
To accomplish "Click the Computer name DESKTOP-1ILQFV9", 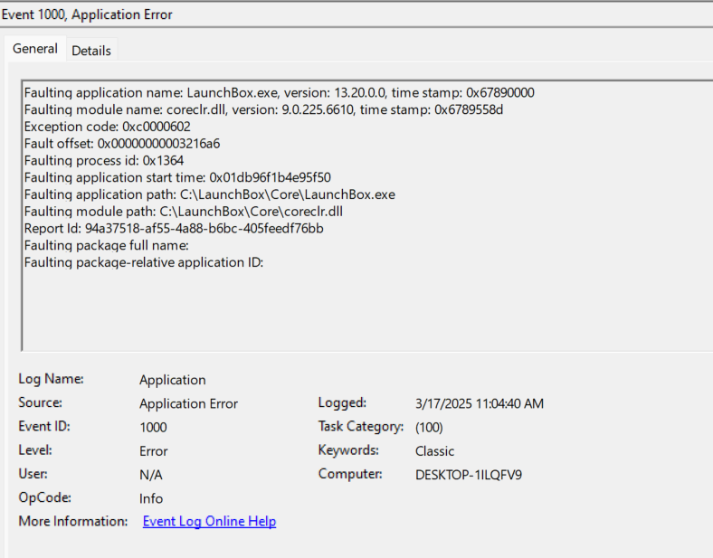I will [469, 475].
